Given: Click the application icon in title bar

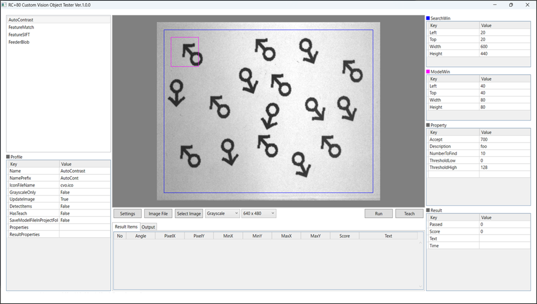Looking at the screenshot, I should (x=4, y=5).
